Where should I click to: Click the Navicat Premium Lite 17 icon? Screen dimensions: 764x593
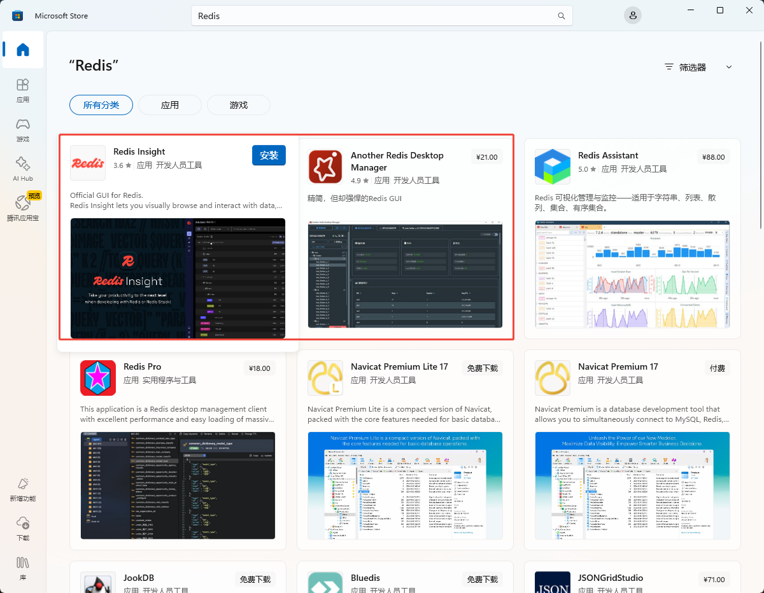coord(325,378)
